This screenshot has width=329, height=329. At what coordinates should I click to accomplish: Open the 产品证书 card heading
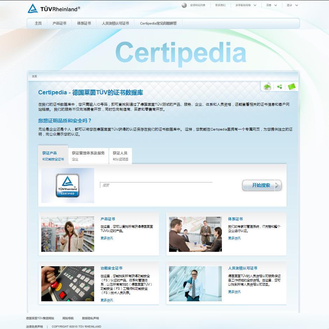point(108,219)
